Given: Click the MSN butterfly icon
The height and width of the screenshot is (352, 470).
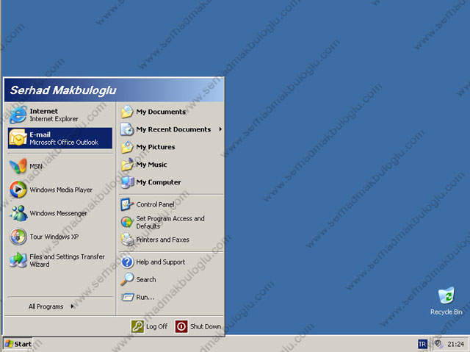Looking at the screenshot, I should coord(18,166).
